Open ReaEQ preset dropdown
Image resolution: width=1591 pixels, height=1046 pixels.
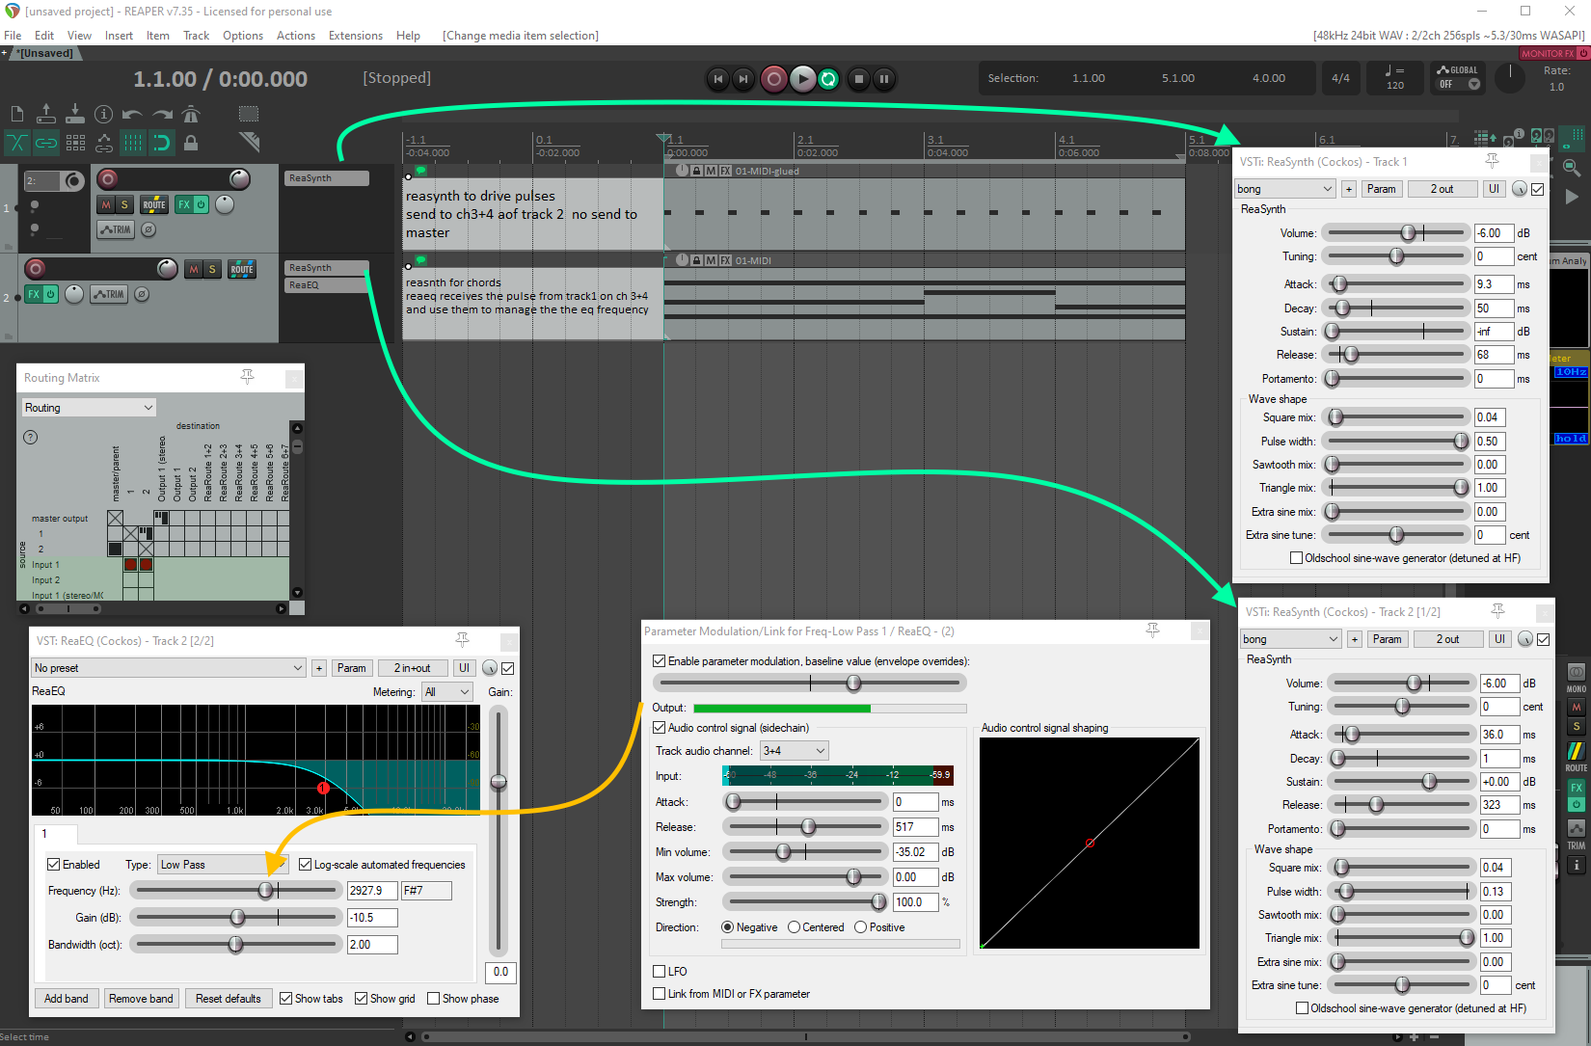(x=169, y=668)
